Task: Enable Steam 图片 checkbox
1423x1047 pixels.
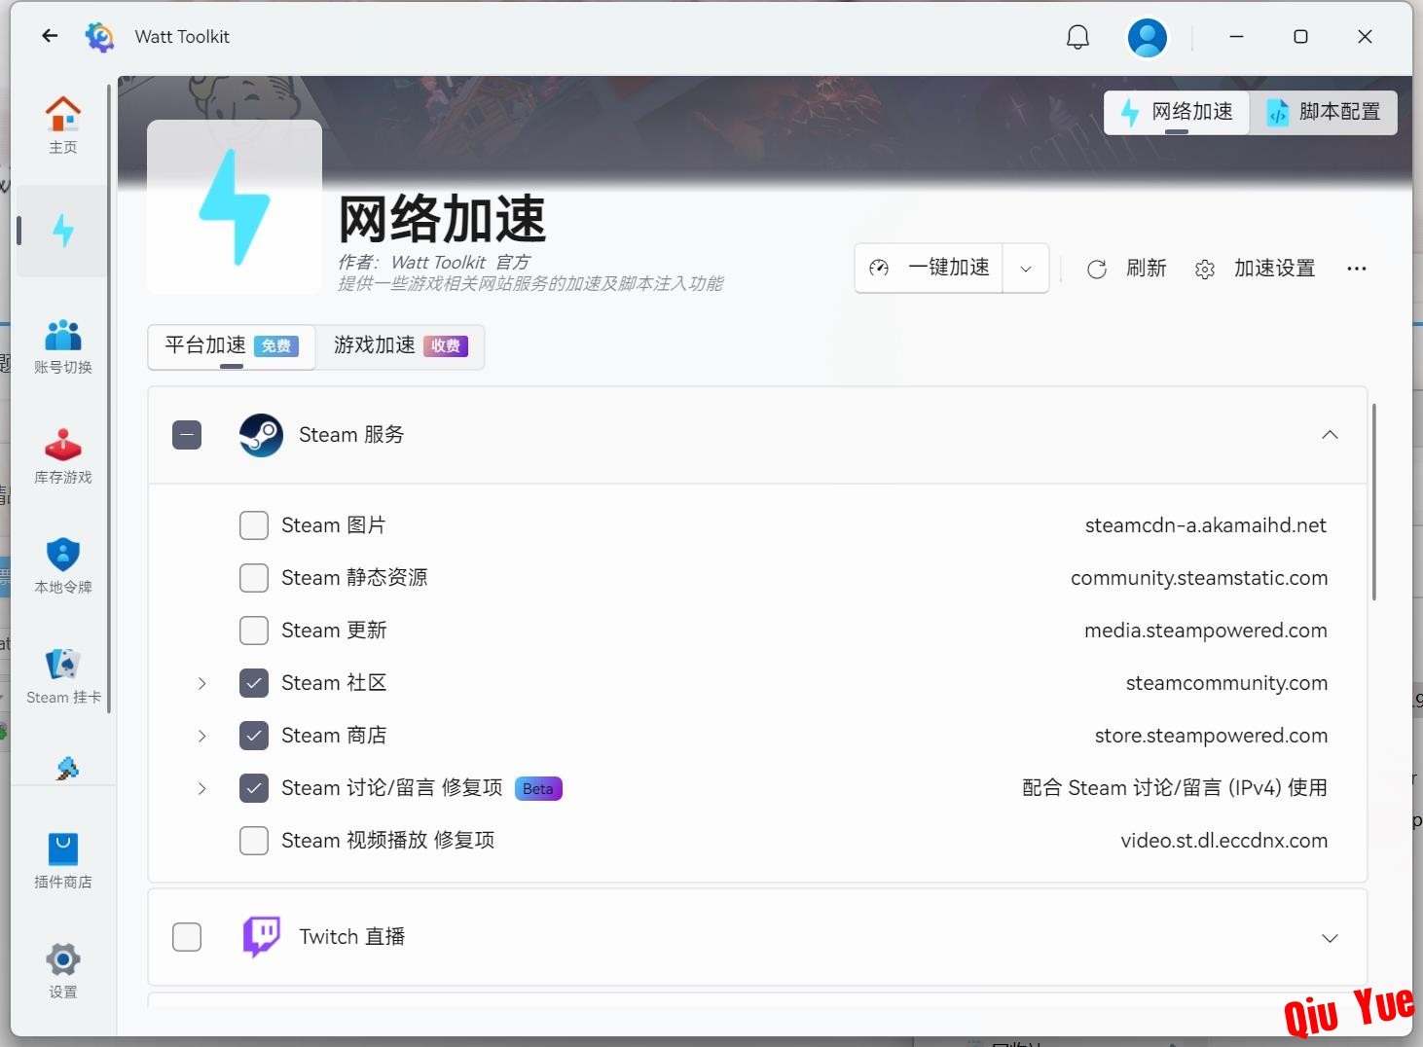Action: coord(254,525)
